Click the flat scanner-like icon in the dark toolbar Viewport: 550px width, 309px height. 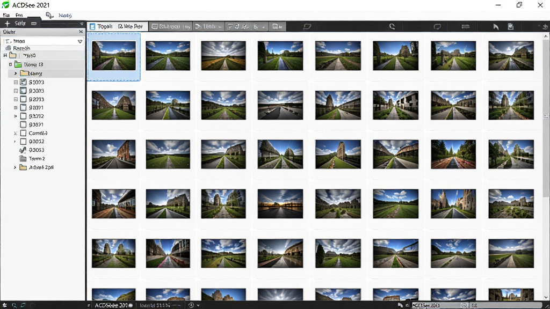(x=466, y=27)
